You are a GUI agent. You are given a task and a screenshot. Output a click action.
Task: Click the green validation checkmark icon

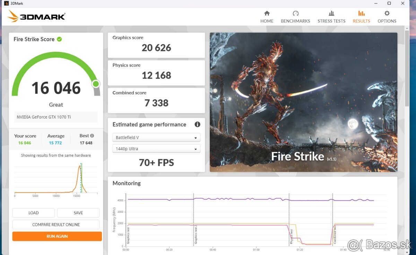coord(59,39)
